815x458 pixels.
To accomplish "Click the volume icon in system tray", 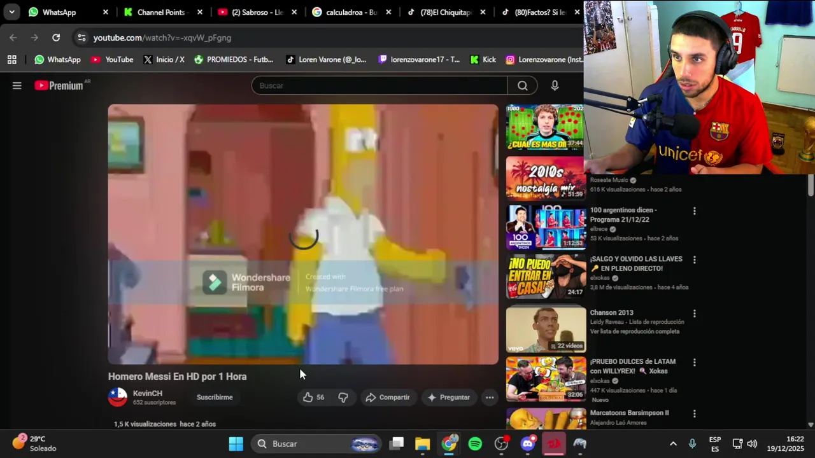I will tap(752, 443).
